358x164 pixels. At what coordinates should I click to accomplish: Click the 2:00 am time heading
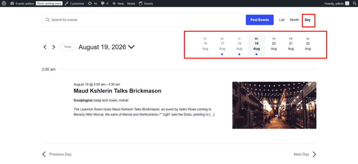[x=49, y=69]
